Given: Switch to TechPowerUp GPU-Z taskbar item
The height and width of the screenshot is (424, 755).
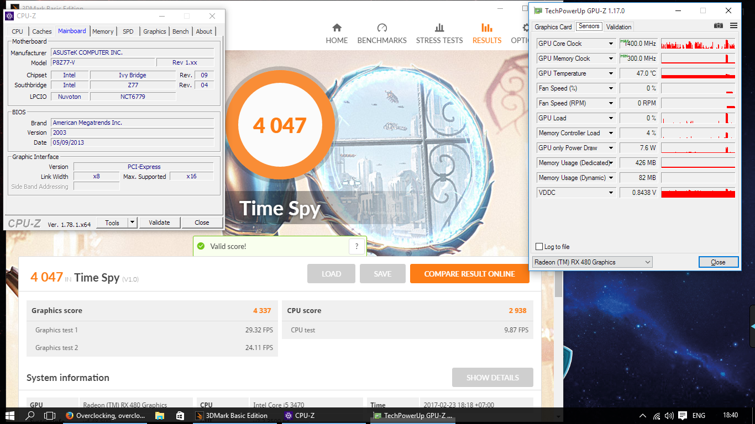Looking at the screenshot, I should pos(413,416).
